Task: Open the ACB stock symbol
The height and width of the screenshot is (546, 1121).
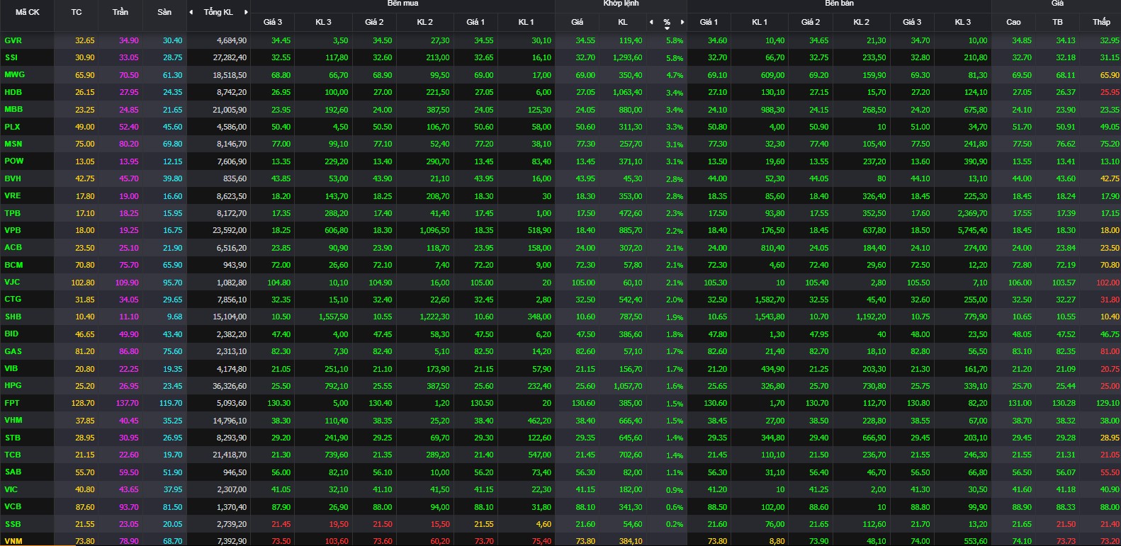Action: 13,247
